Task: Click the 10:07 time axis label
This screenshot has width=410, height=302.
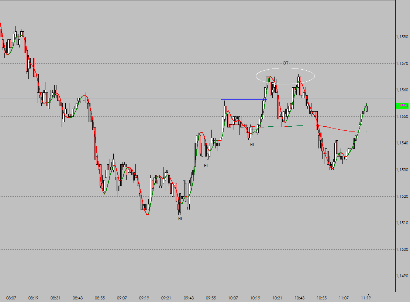Action: (233, 298)
